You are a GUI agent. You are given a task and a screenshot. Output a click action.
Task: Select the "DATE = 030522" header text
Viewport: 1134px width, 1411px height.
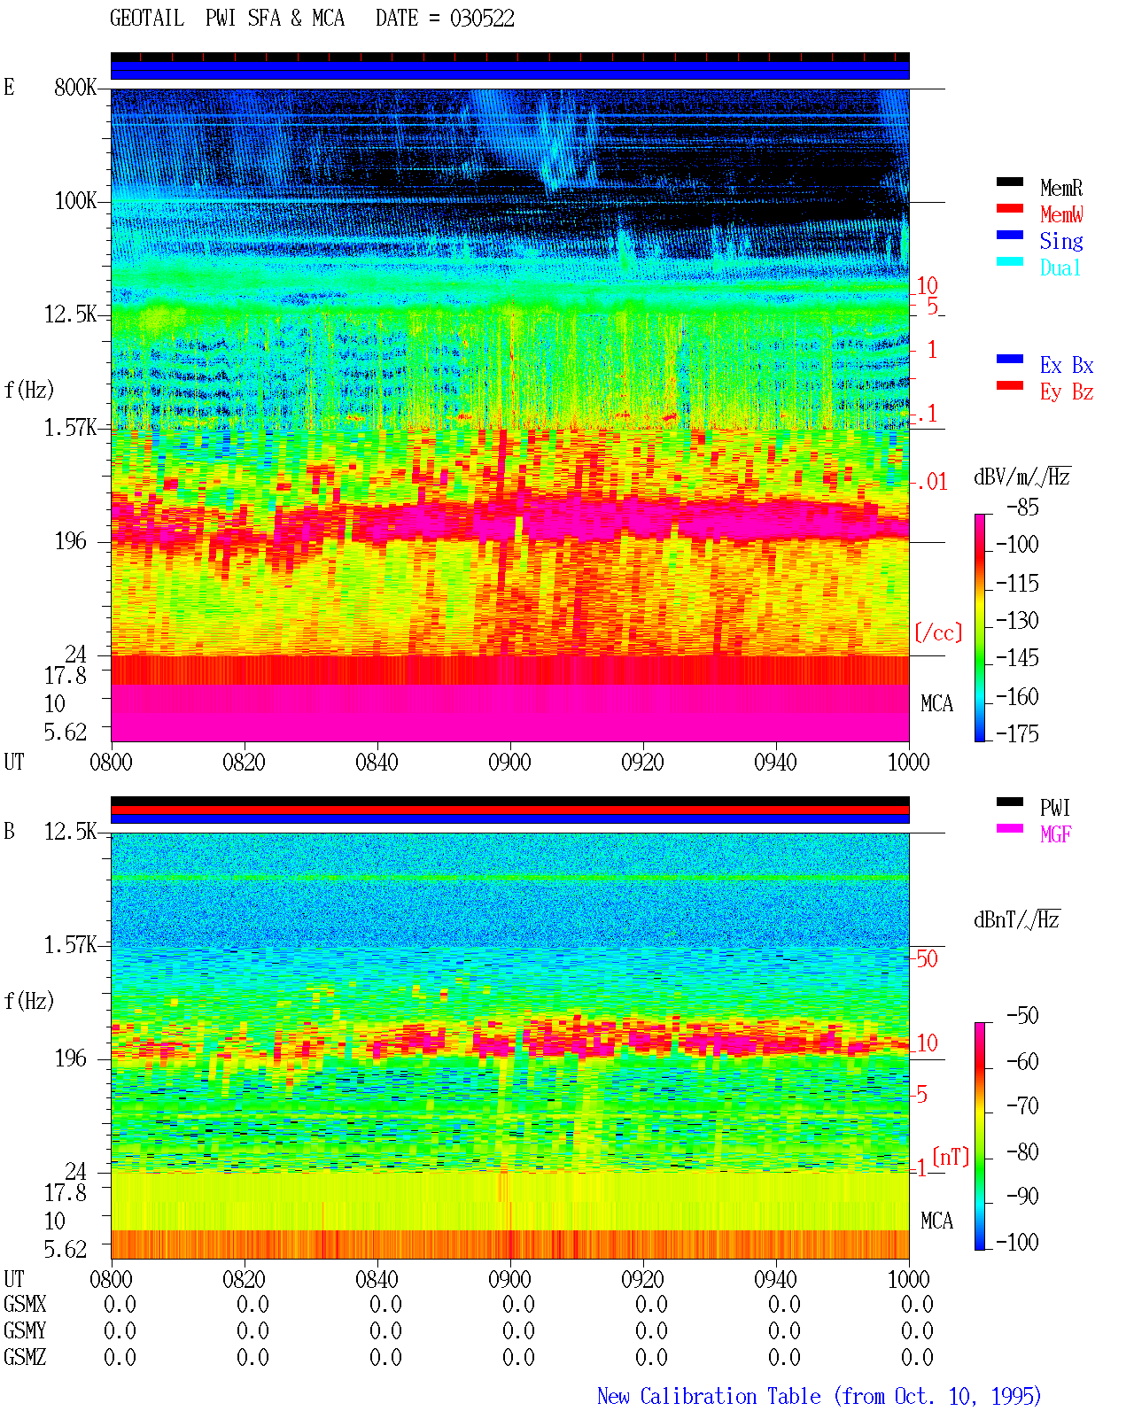tap(445, 19)
